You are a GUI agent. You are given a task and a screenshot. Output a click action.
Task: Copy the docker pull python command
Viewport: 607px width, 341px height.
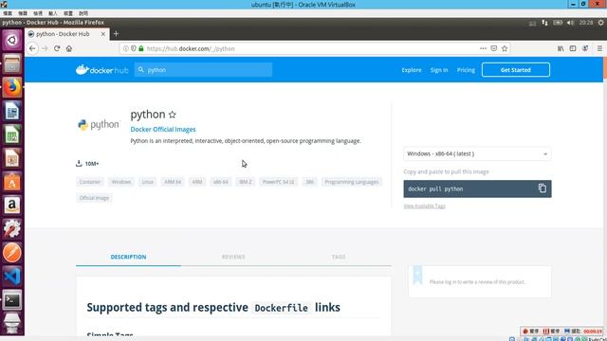pos(542,188)
